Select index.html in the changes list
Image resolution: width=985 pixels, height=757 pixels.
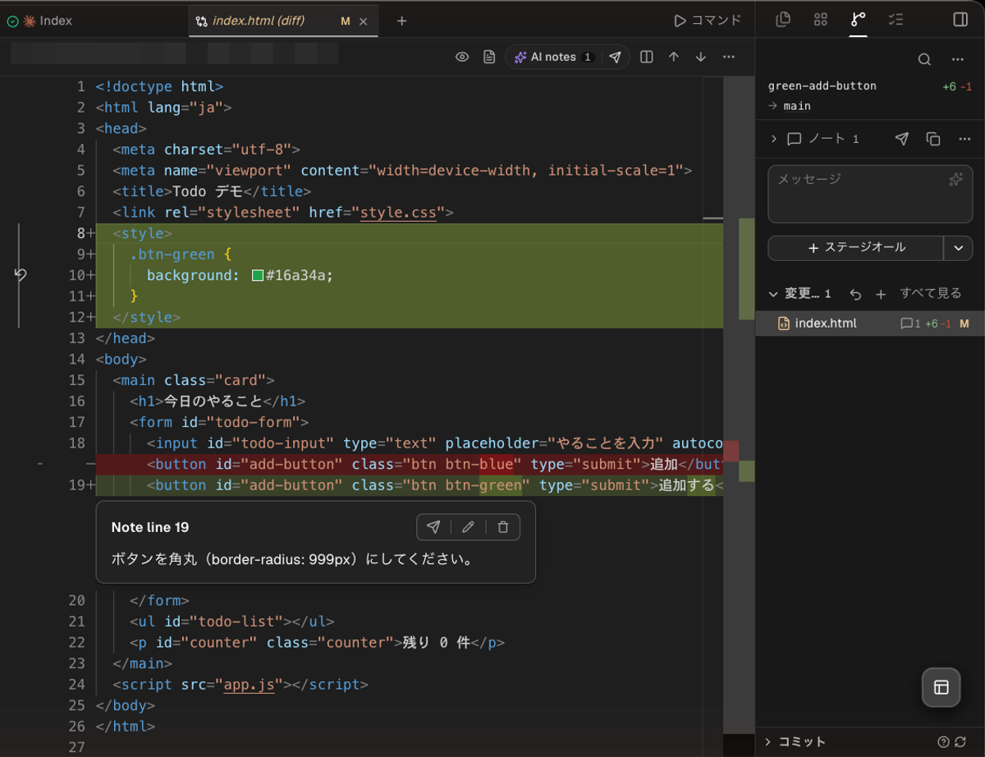click(x=870, y=323)
